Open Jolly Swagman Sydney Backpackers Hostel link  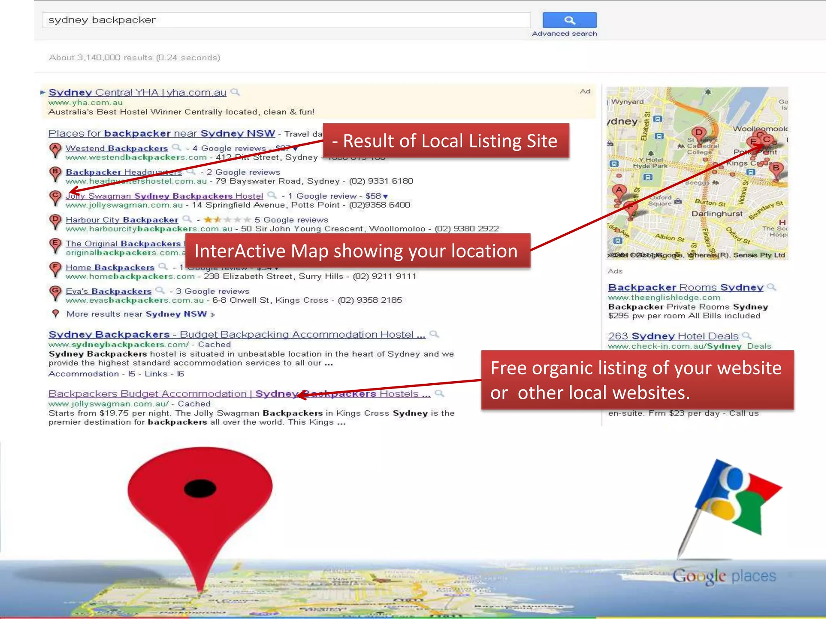pos(164,196)
